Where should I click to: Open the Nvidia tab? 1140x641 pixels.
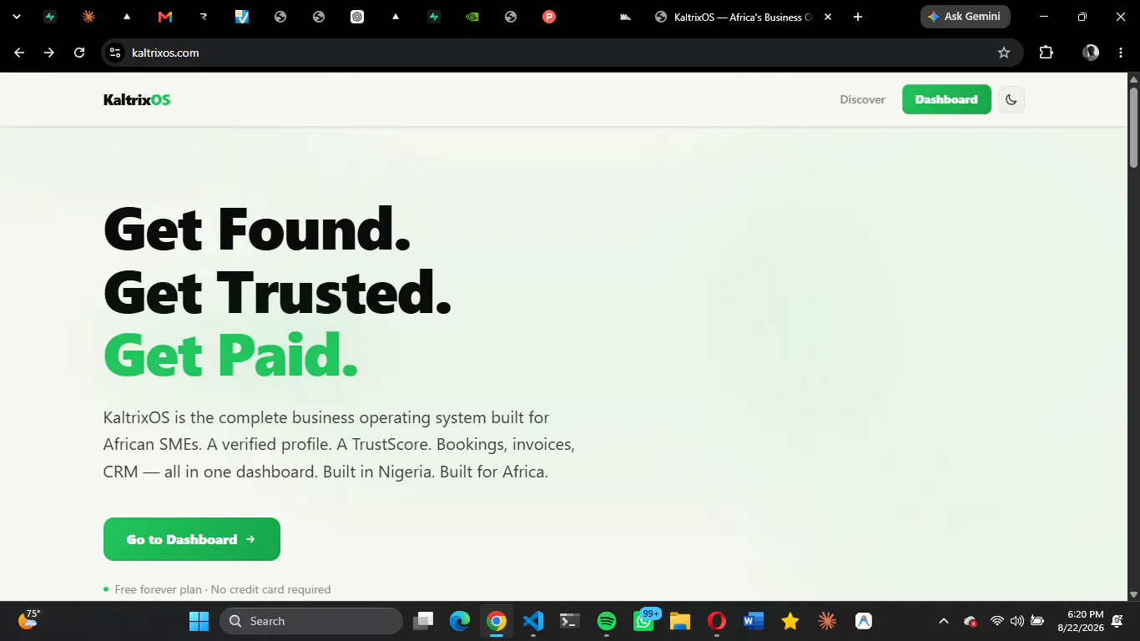point(472,17)
